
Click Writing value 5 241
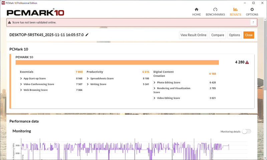click(x=146, y=84)
